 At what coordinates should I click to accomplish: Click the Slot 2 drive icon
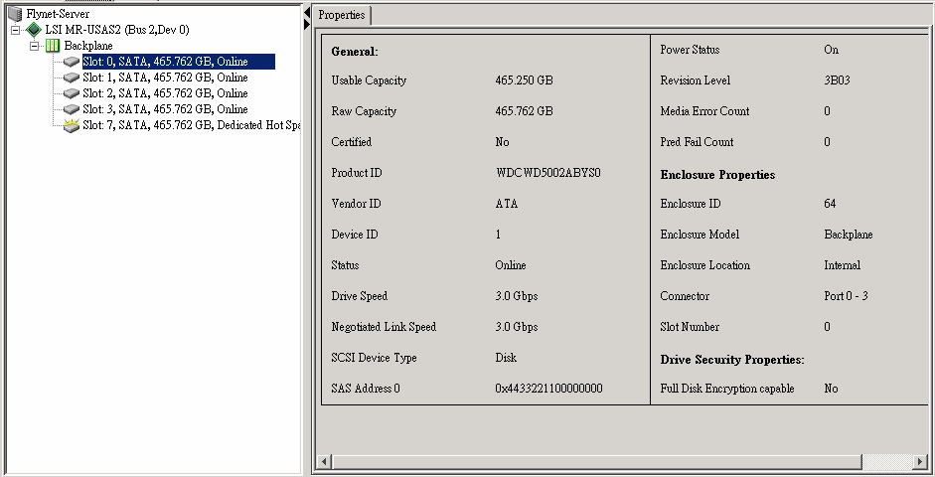tap(72, 93)
